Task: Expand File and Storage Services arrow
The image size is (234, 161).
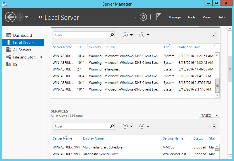Action: tap(41, 57)
